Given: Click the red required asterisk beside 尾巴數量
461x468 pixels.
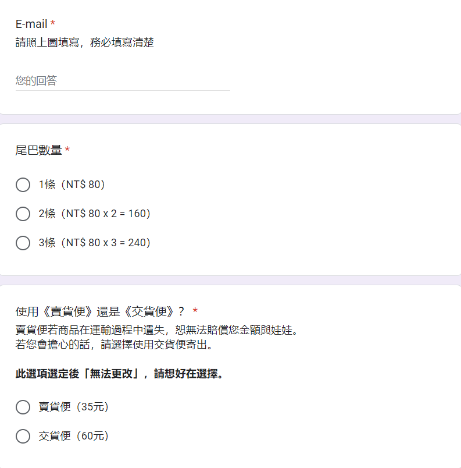Looking at the screenshot, I should [67, 149].
